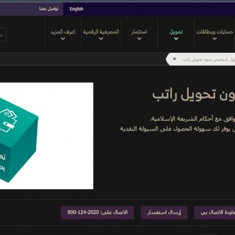Open the تواصل معنا contact link

tap(49, 9)
